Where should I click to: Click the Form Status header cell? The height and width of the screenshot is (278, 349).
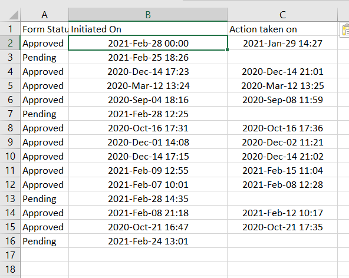45,29
